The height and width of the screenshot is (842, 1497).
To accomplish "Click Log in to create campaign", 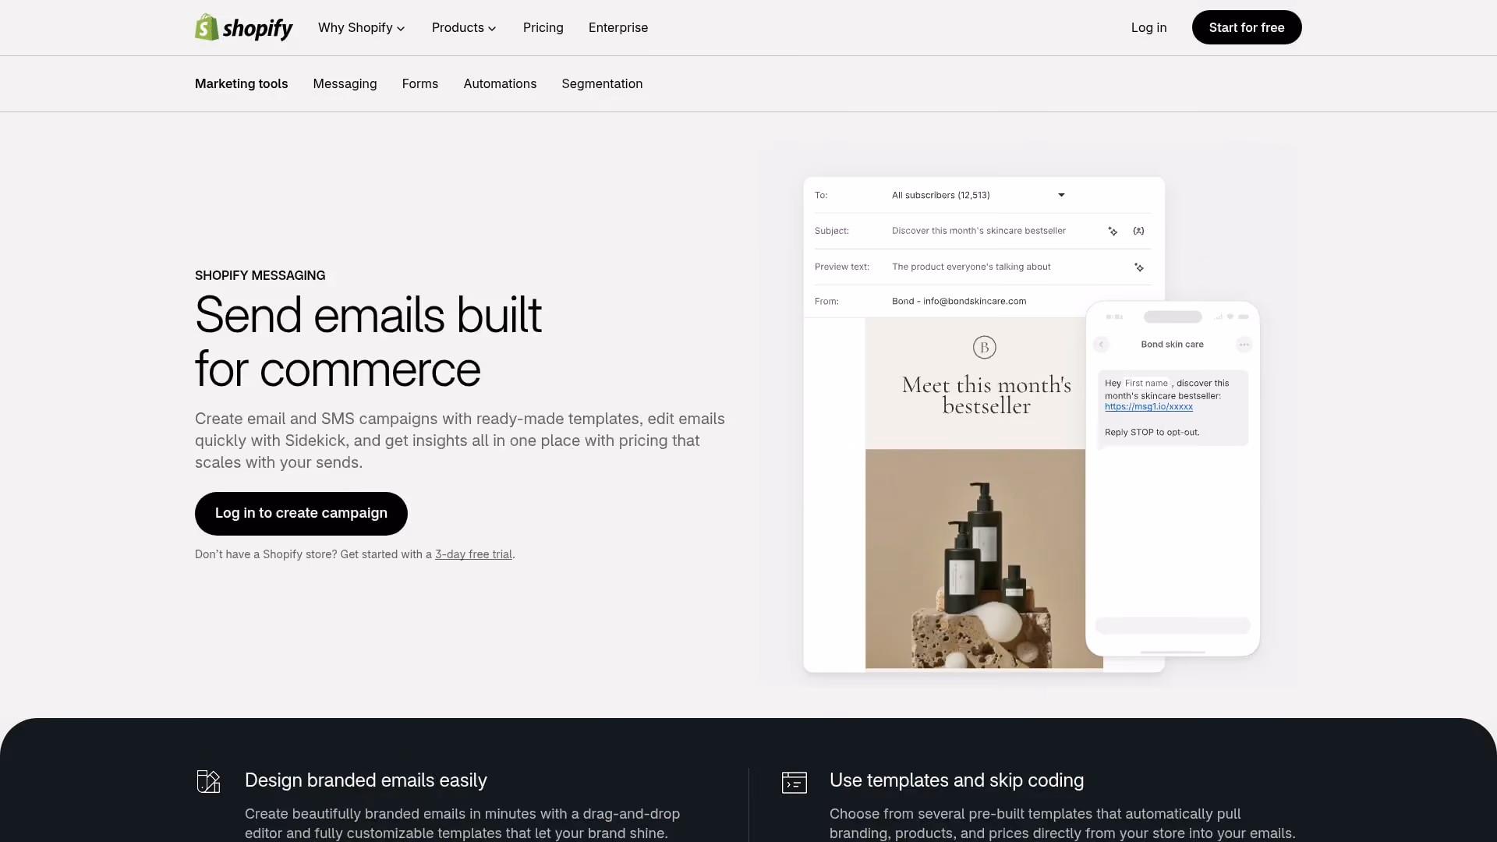I will (x=301, y=513).
